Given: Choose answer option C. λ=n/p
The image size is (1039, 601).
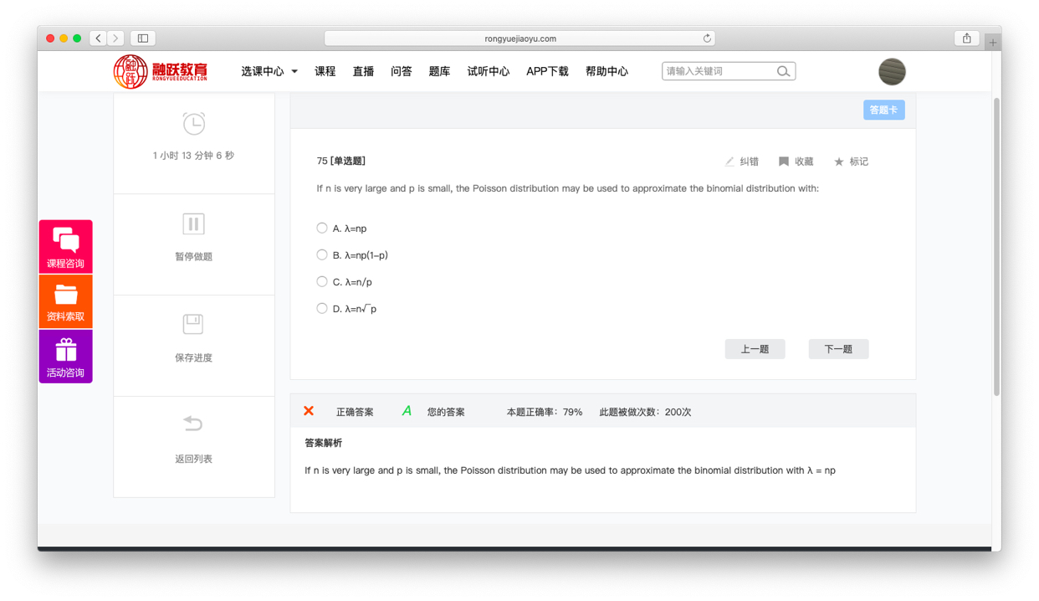Looking at the screenshot, I should point(322,281).
